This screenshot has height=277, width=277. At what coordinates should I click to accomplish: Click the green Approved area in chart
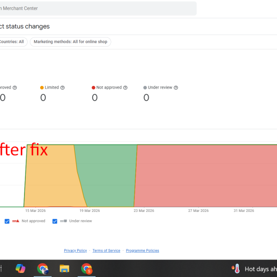pyautogui.click(x=108, y=177)
